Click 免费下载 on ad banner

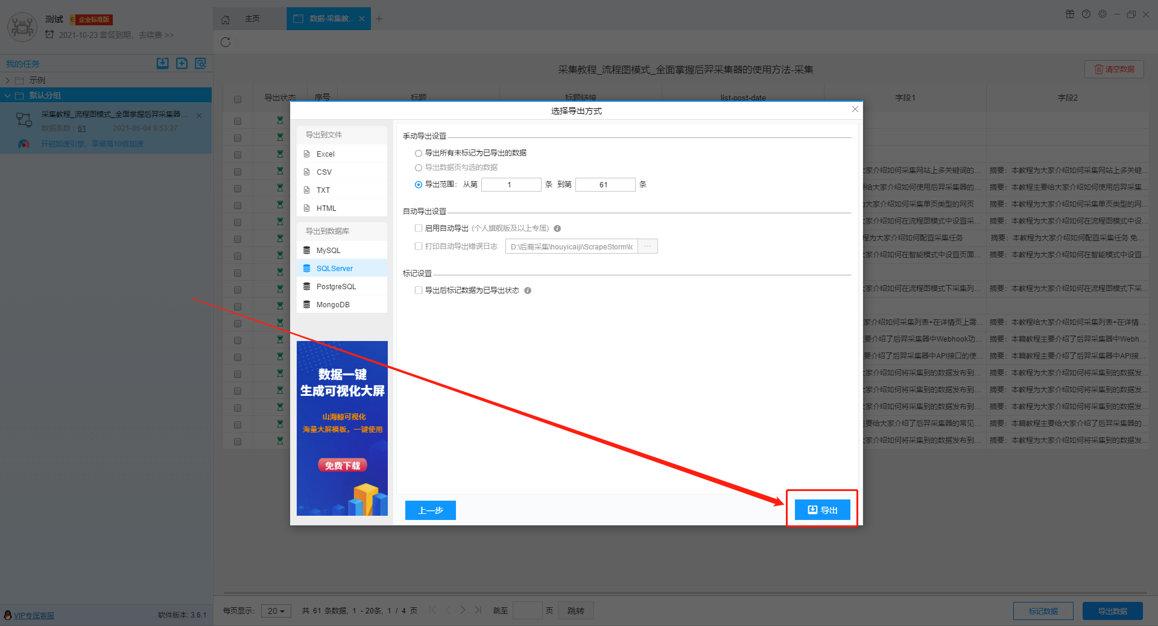(x=343, y=465)
